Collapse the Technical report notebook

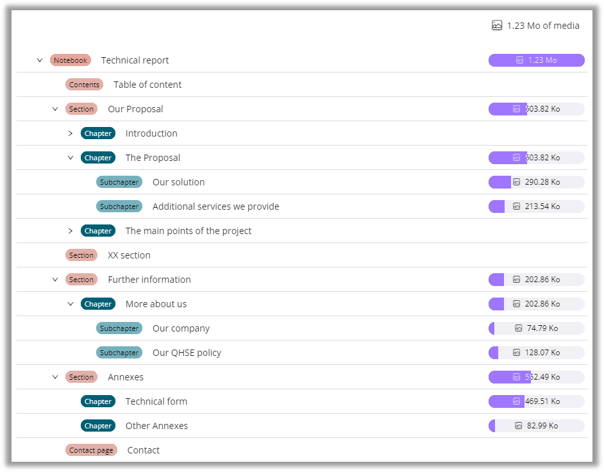(40, 60)
